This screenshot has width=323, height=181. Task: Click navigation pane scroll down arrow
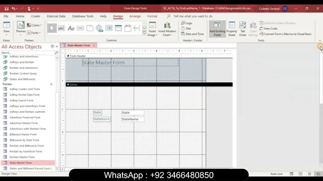[x=57, y=169]
